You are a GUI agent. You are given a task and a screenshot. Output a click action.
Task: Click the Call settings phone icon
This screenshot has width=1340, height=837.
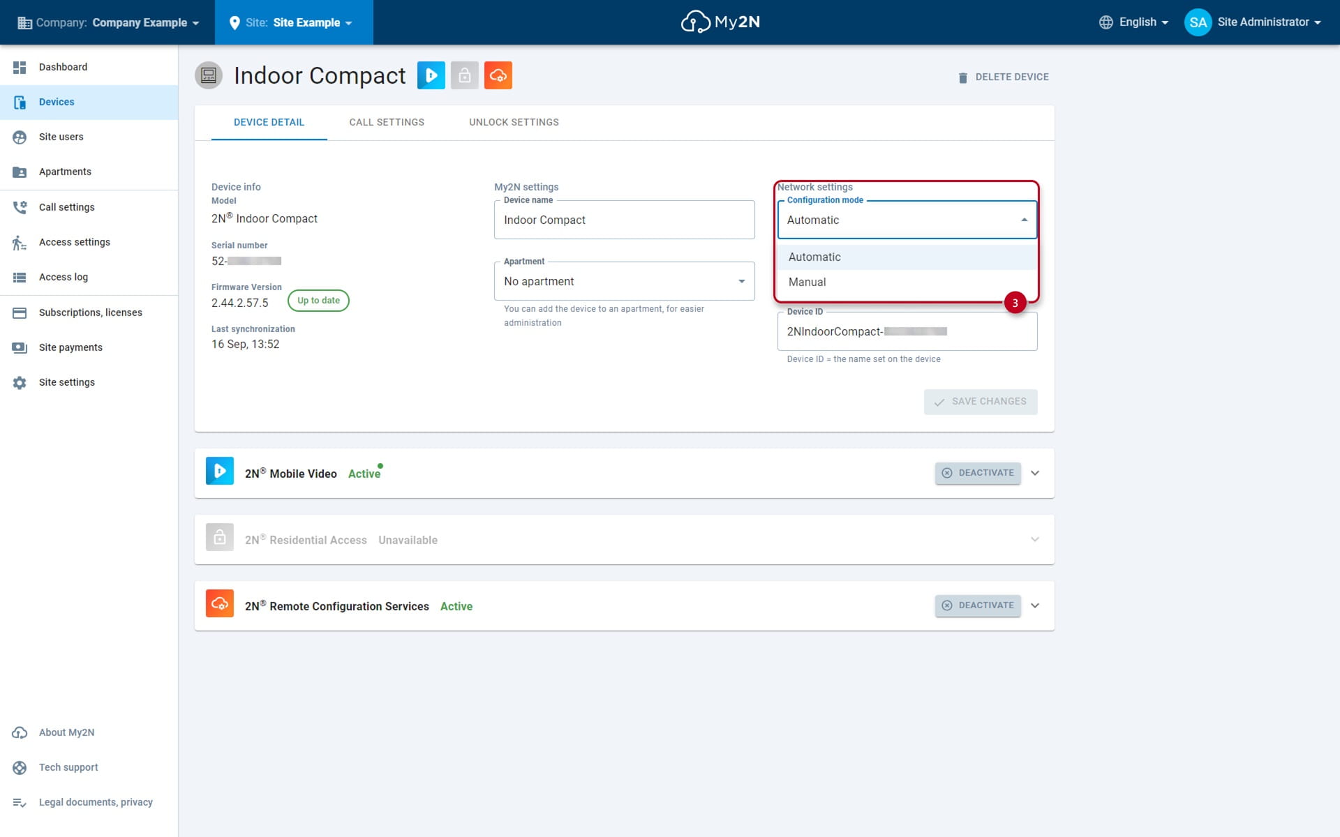(20, 207)
